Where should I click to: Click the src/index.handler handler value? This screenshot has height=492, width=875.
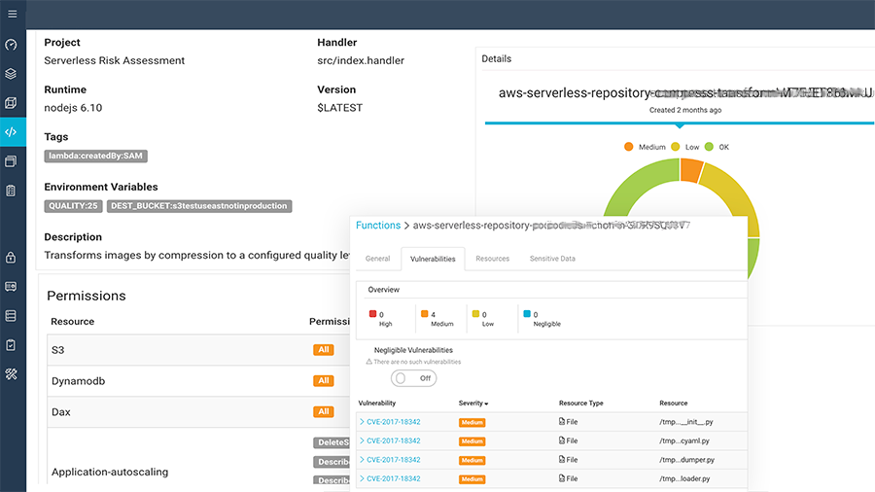361,61
